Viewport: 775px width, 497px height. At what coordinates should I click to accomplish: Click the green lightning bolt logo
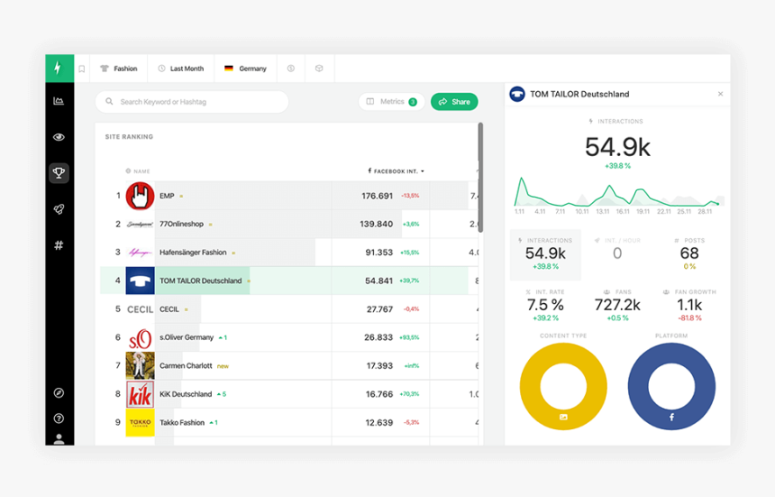[59, 69]
